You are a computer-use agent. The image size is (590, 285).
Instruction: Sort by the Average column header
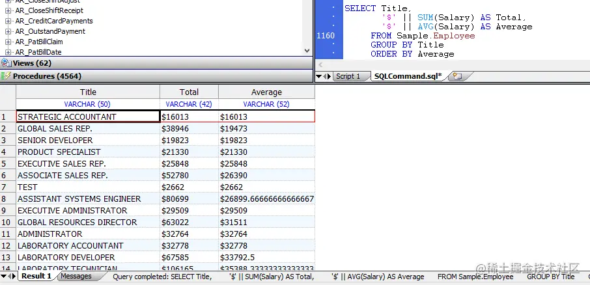coord(266,92)
